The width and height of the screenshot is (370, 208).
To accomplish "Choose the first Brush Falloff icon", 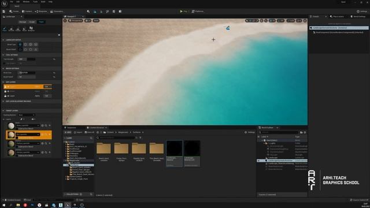I will pyautogui.click(x=20, y=49).
